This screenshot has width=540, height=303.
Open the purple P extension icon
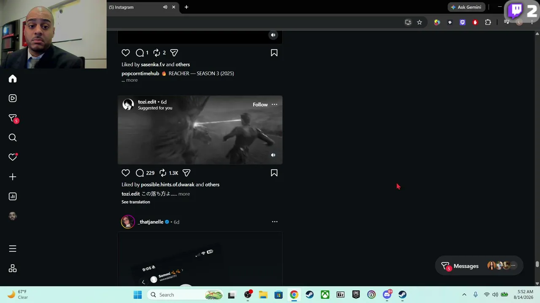pyautogui.click(x=462, y=22)
